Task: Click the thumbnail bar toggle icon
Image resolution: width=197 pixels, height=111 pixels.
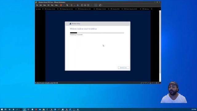Action: (85, 5)
